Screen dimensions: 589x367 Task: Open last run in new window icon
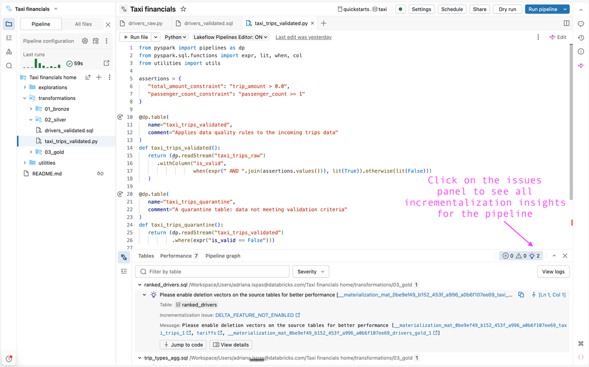[107, 63]
